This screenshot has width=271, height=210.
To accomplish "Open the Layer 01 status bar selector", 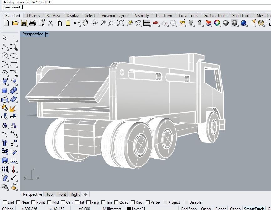I will point(138,208).
